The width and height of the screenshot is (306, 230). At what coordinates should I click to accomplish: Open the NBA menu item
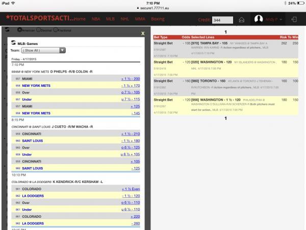(x=96, y=19)
